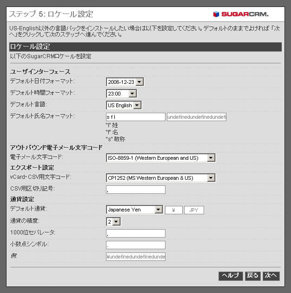This screenshot has height=293, width=291.
Task: Open the currency precision dropdown
Action: pyautogui.click(x=113, y=222)
